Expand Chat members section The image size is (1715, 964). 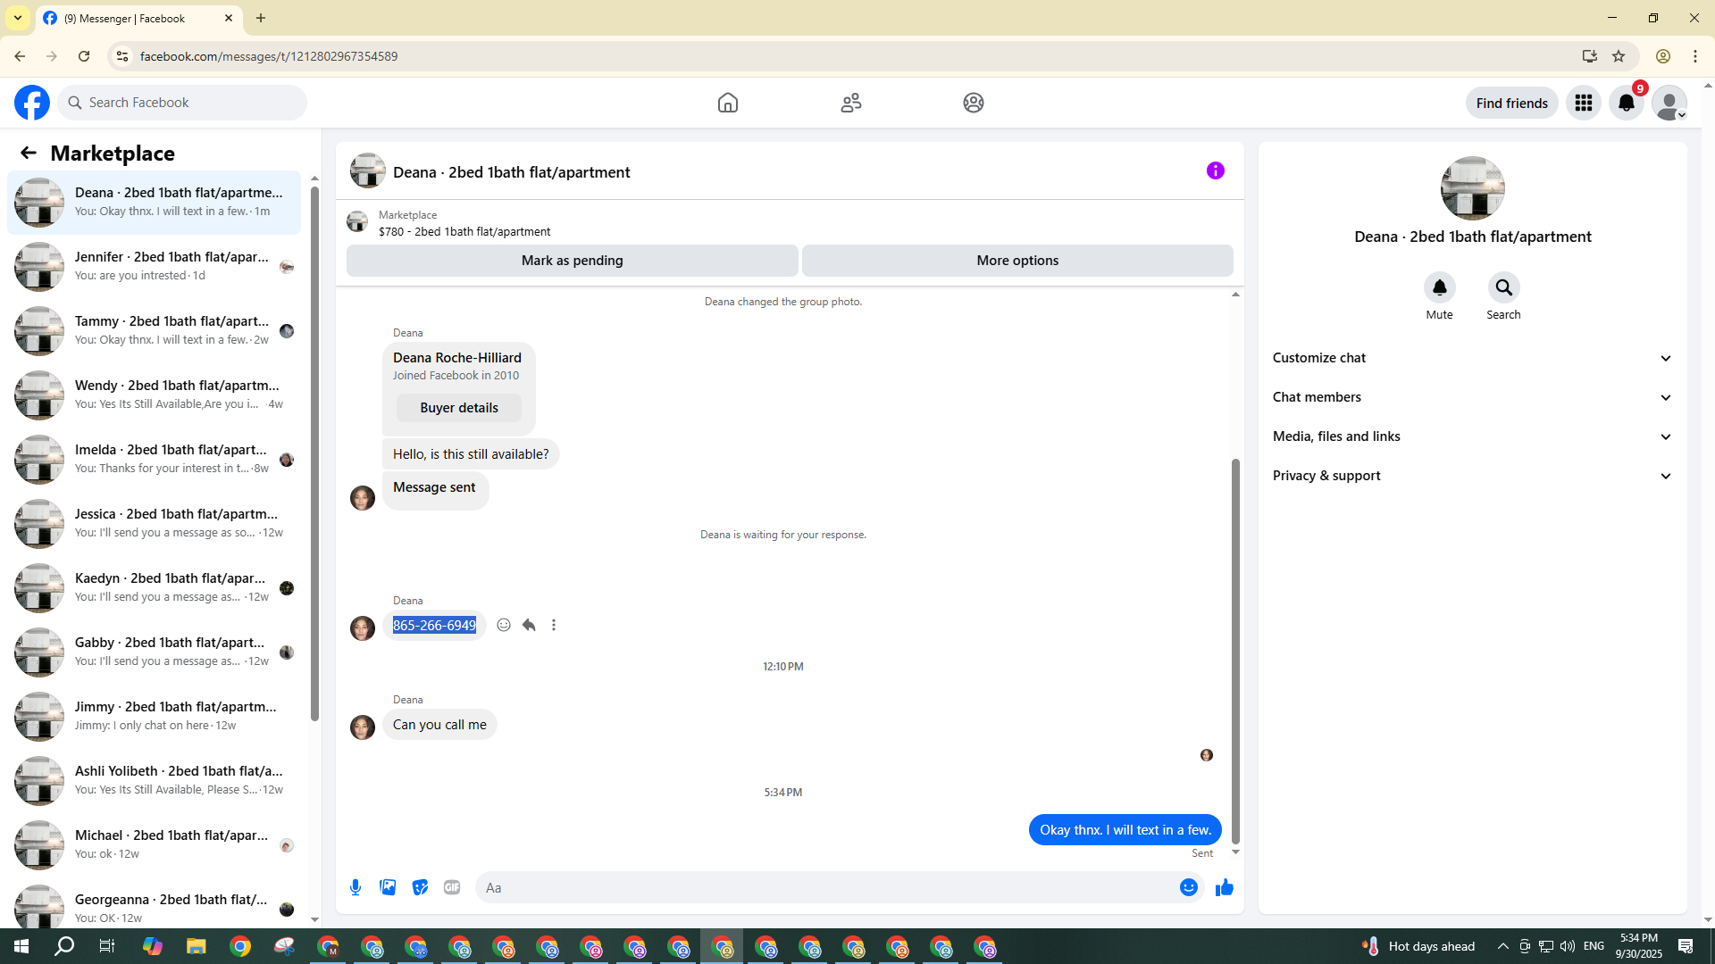tap(1473, 397)
